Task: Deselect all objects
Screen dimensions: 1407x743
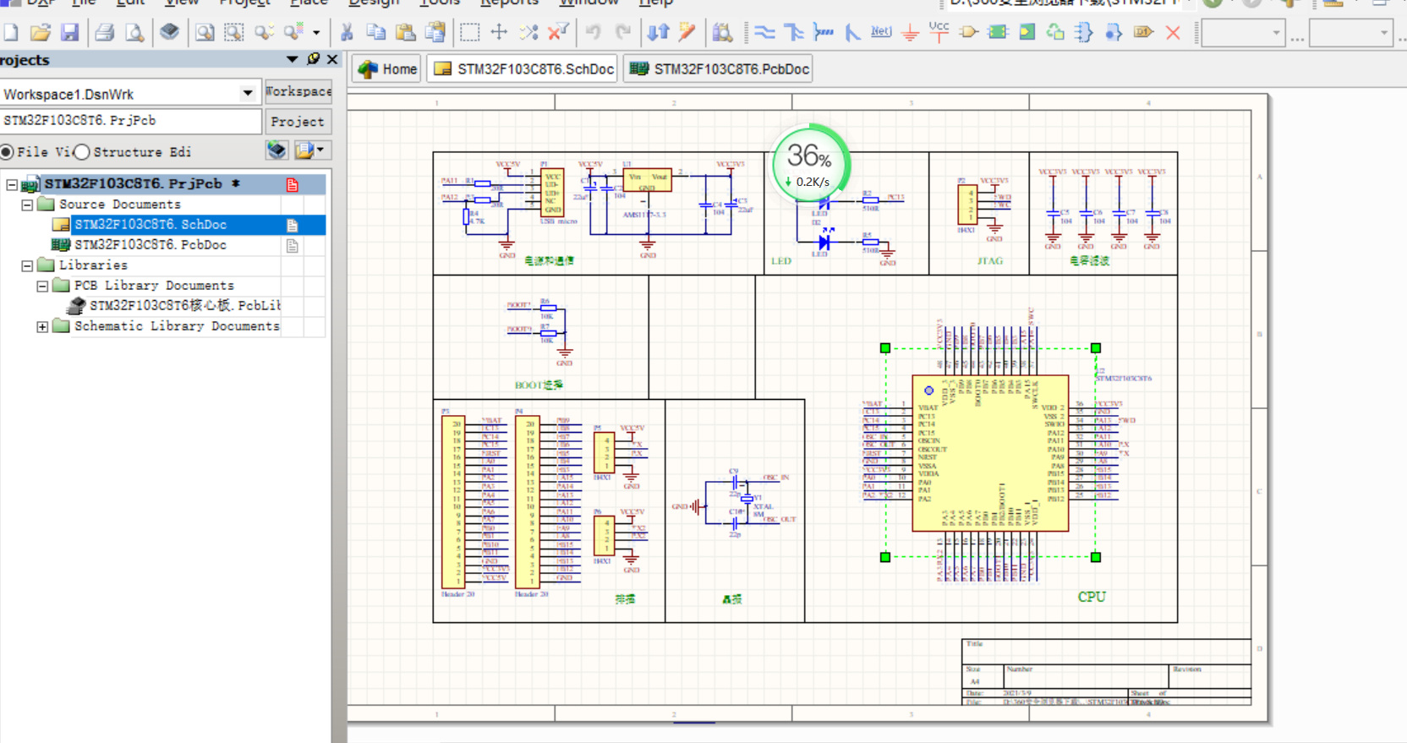Action: pyautogui.click(x=529, y=33)
